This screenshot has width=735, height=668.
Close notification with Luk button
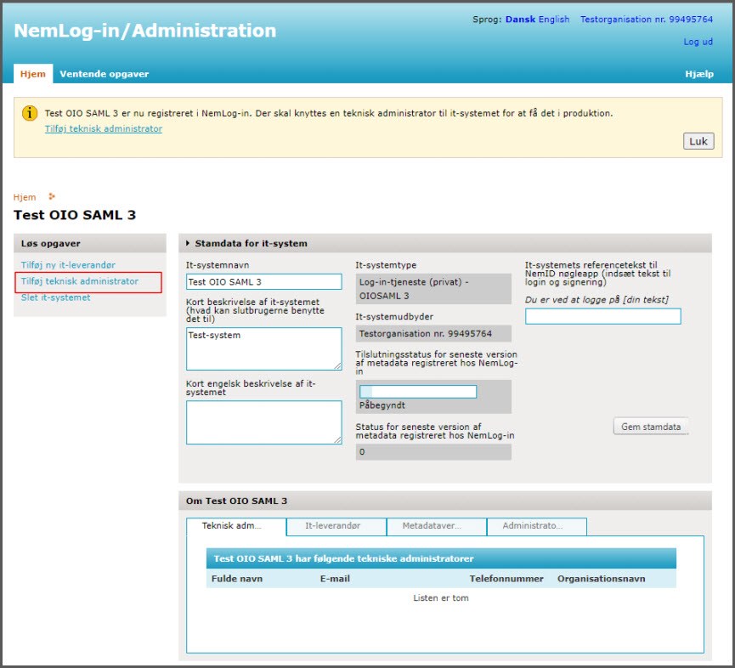[x=698, y=141]
